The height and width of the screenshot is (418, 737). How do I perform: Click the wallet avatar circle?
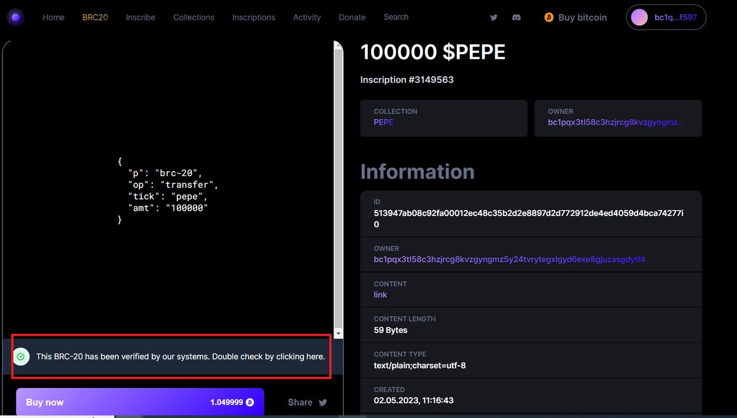639,18
